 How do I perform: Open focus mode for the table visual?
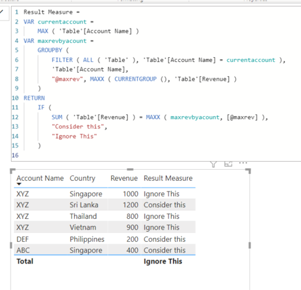pyautogui.click(x=228, y=164)
